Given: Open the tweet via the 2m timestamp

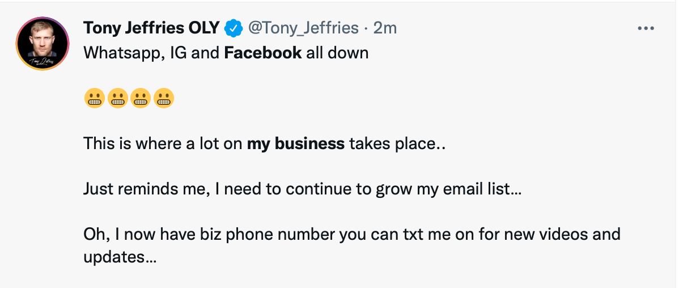Looking at the screenshot, I should (x=385, y=28).
